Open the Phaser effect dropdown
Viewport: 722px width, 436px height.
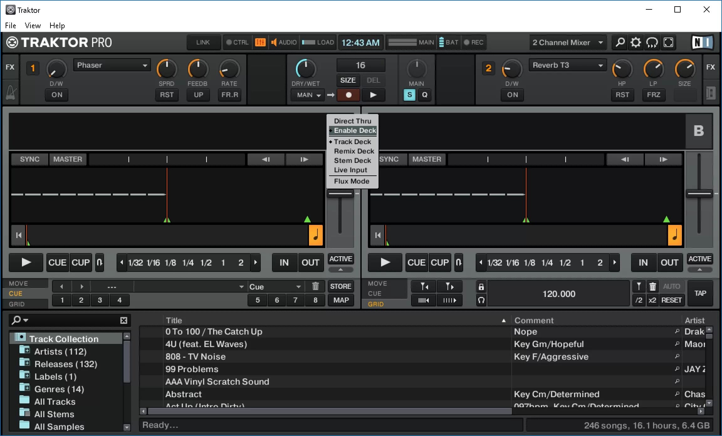coord(112,65)
